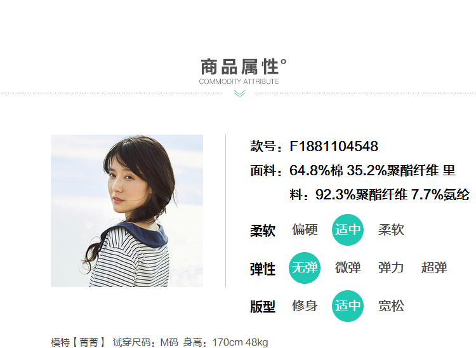Click the style number F1881104548
The image size is (476, 348).
click(334, 146)
